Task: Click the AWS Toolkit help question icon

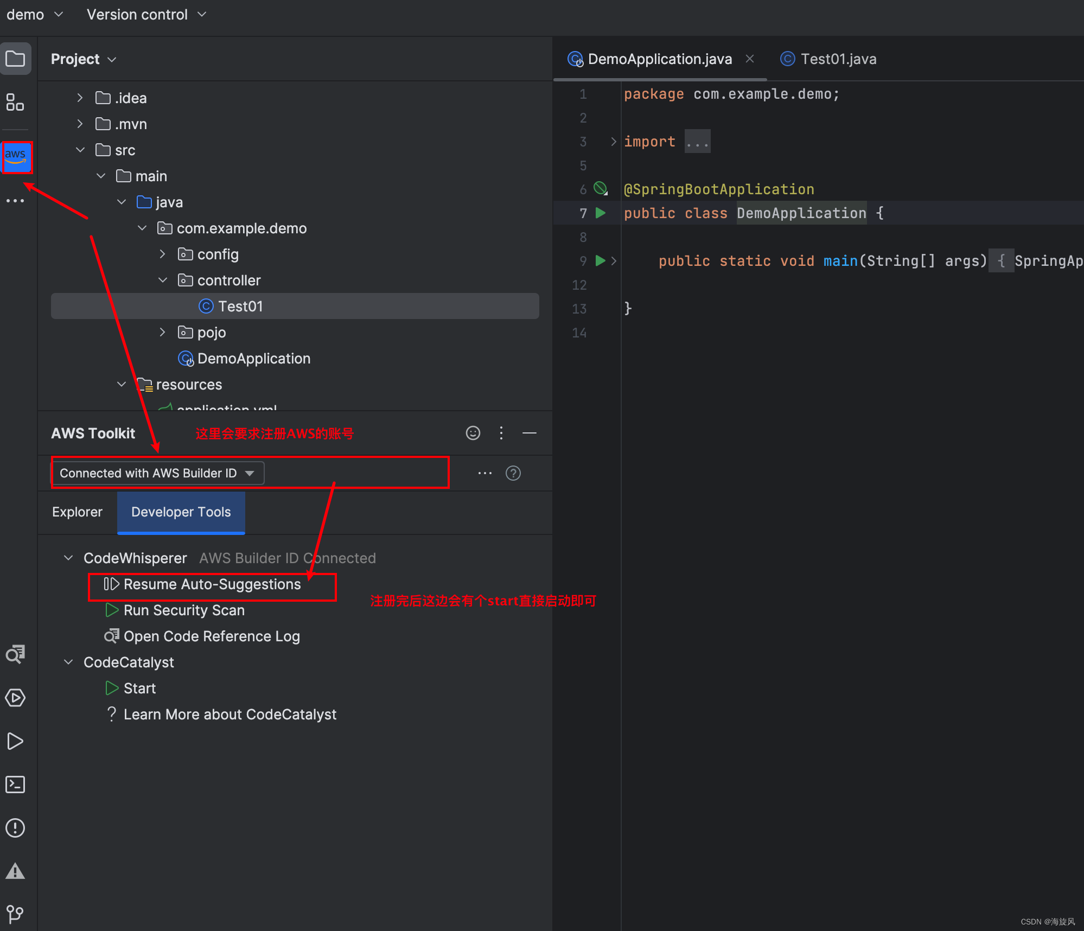Action: (513, 473)
